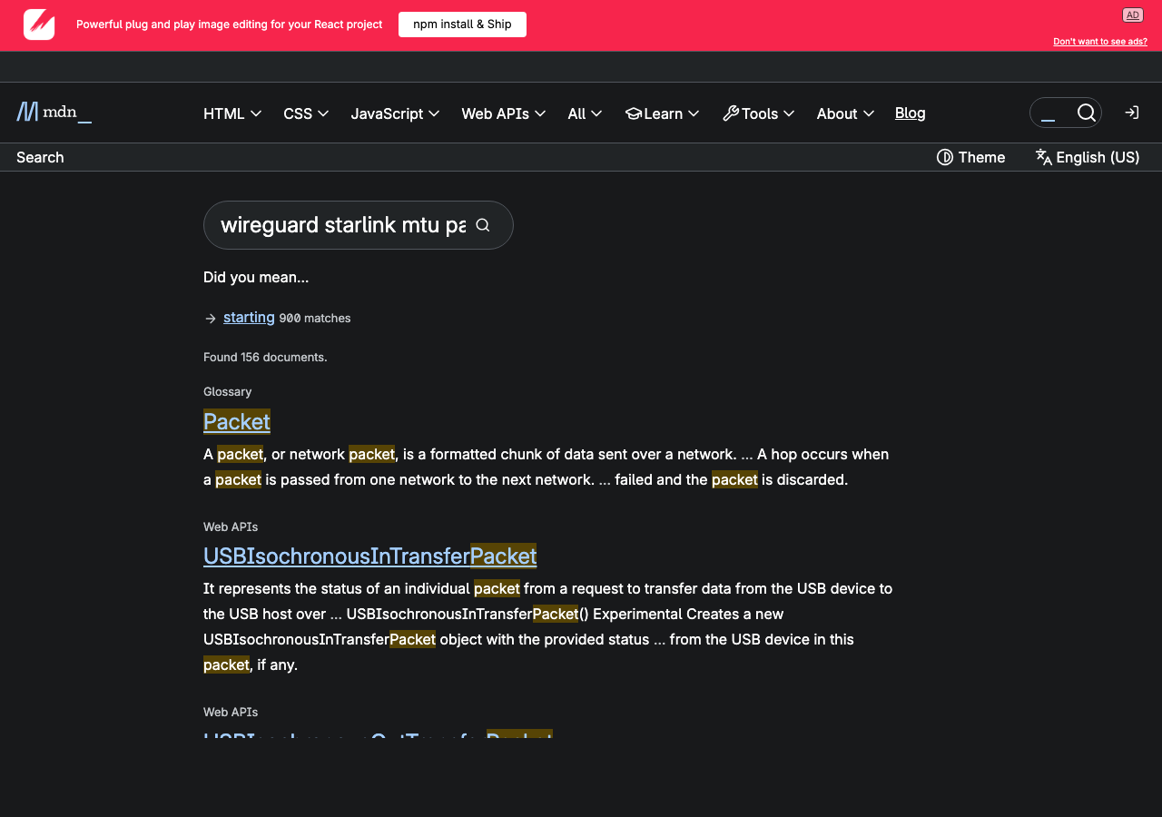The height and width of the screenshot is (817, 1162).
Task: Click into the wireguard search input field
Action: point(342,225)
